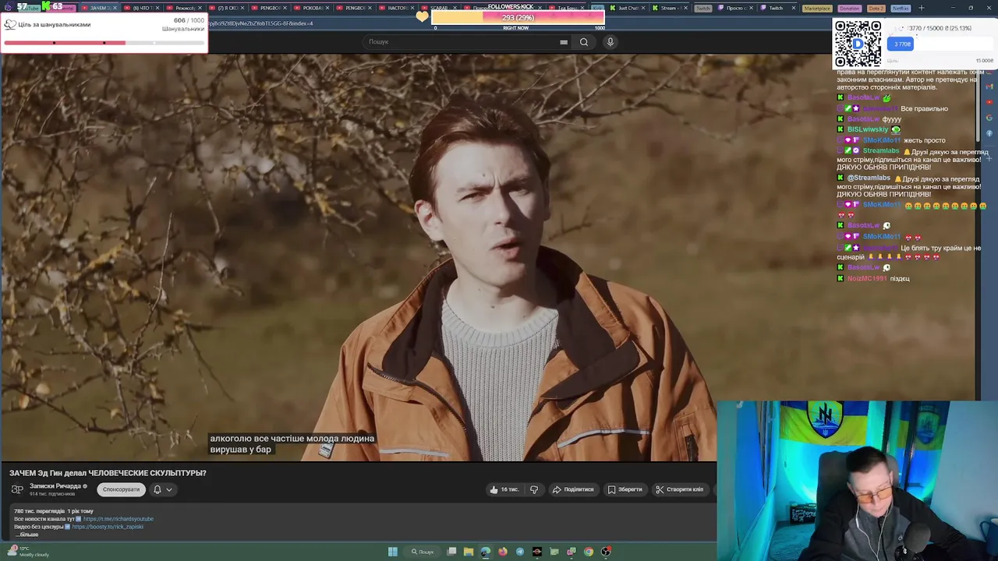This screenshot has width=998, height=561.
Task: Activate voice search microphone icon
Action: [610, 42]
